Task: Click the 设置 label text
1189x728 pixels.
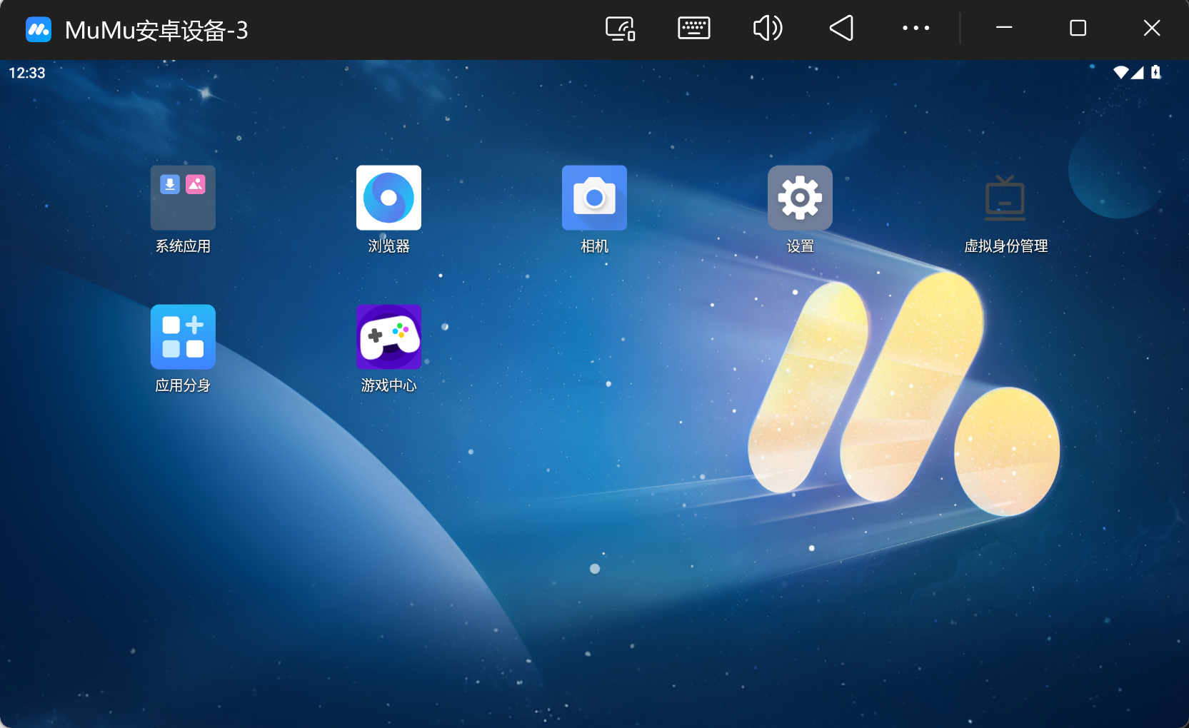Action: coord(800,246)
